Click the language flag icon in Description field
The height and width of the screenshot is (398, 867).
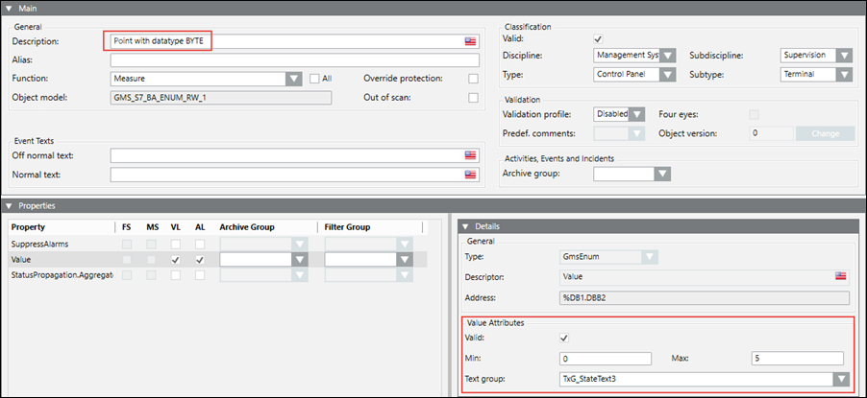click(x=470, y=41)
